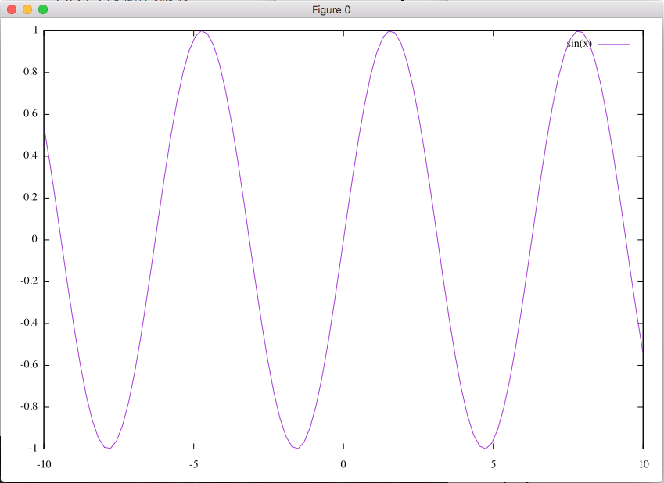Screen dimensions: 664x483
Task: Click the green zoom window button
Action: click(43, 9)
